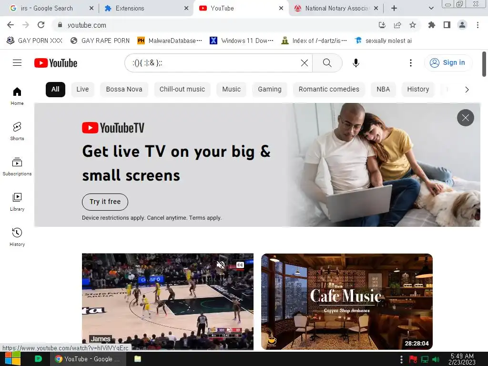The height and width of the screenshot is (366, 488).
Task: Select the All filter chip
Action: point(55,89)
